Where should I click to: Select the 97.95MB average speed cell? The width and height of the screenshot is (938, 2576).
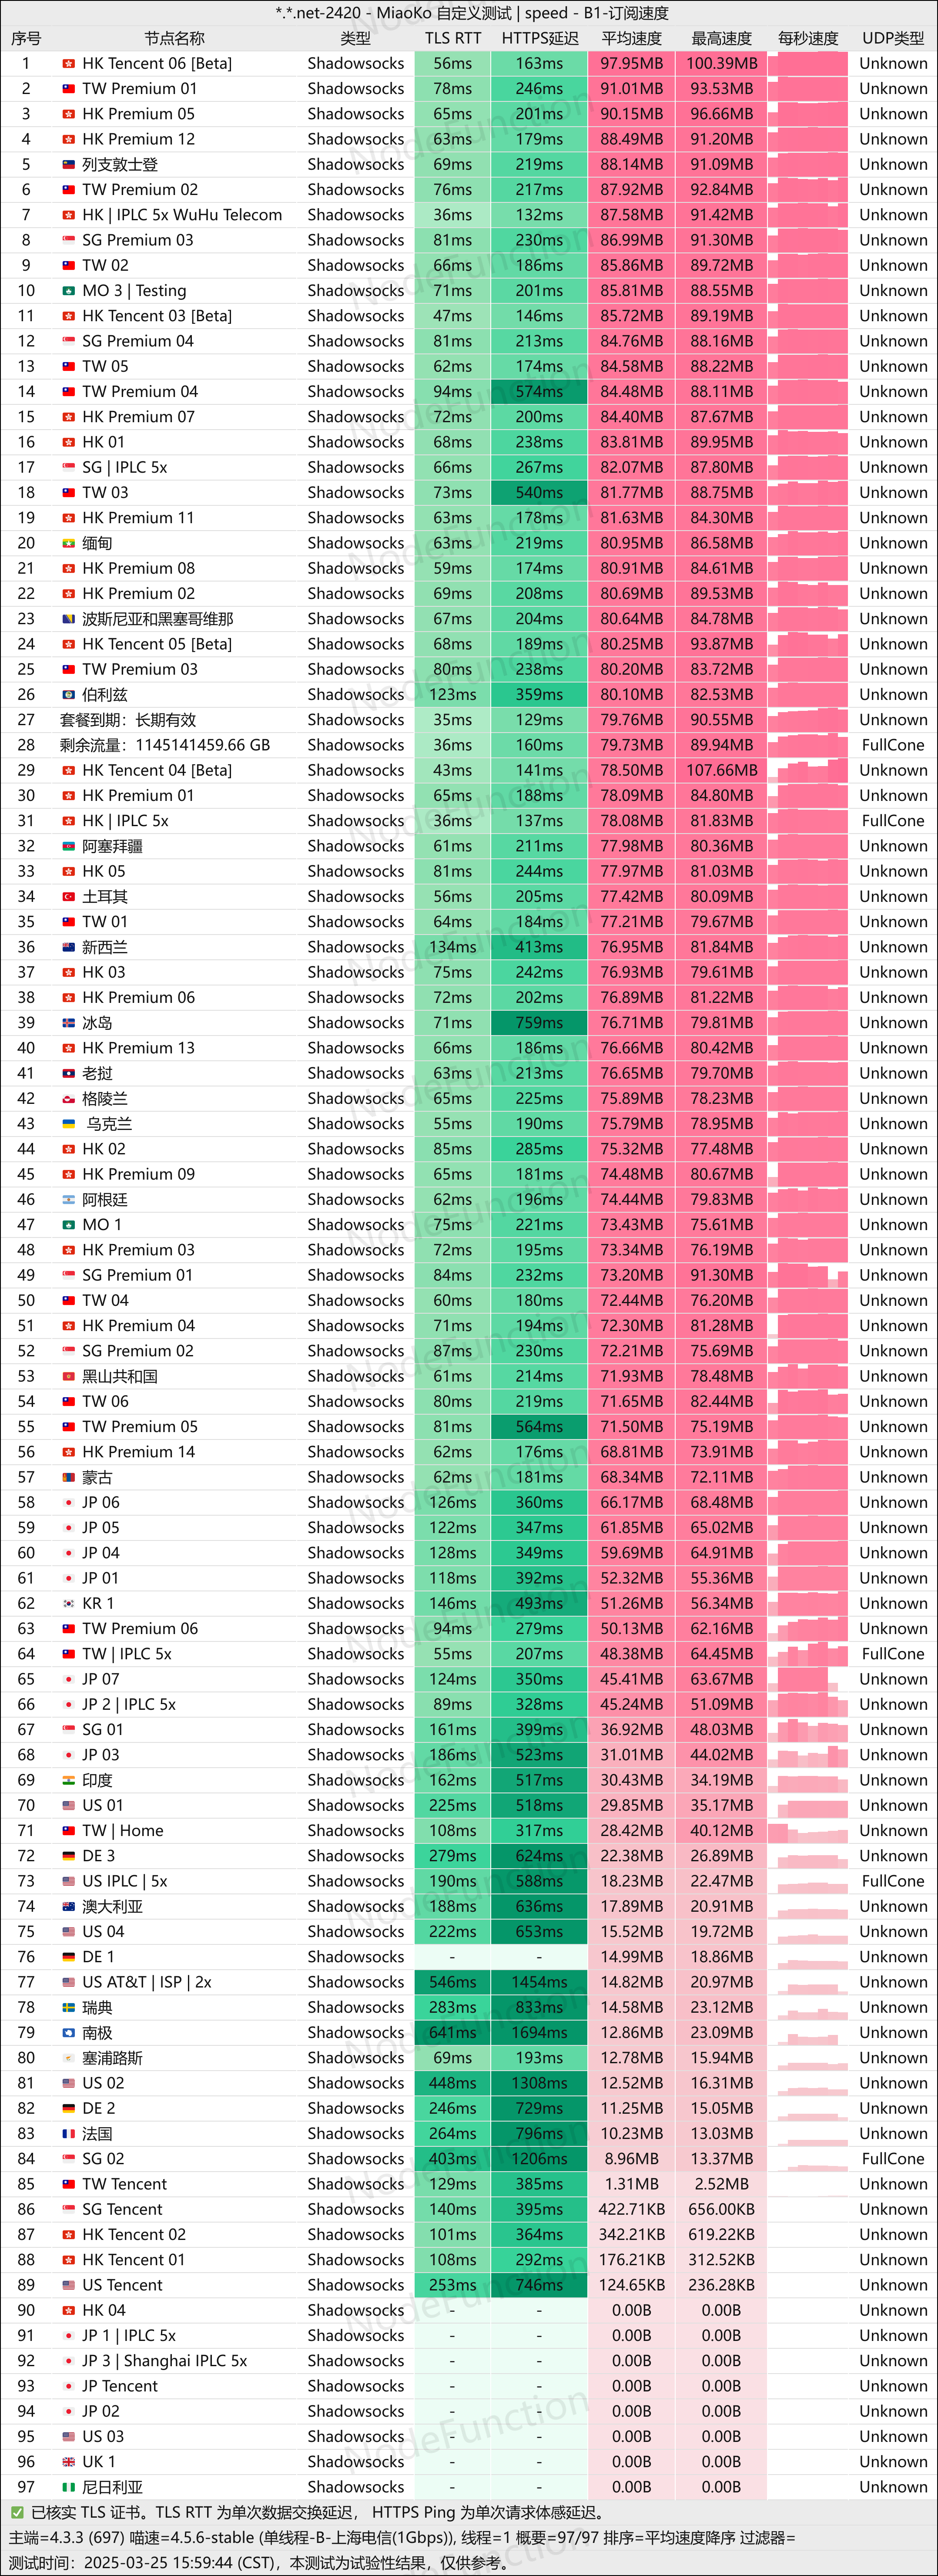coord(631,64)
